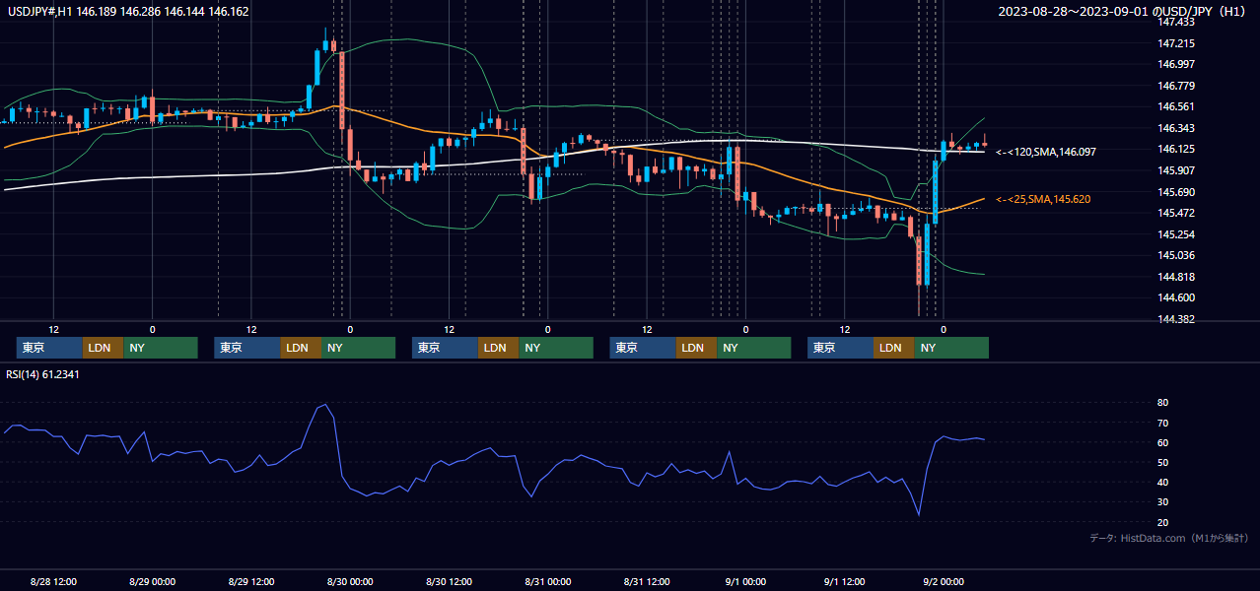Select the 東京 session block for 8/28
Image resolution: width=1260 pixels, height=591 pixels.
[x=49, y=348]
